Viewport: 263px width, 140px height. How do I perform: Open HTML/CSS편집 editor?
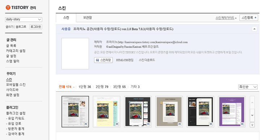[x=125, y=60]
